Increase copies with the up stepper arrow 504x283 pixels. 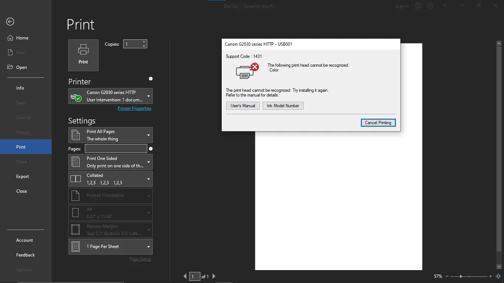tap(144, 42)
